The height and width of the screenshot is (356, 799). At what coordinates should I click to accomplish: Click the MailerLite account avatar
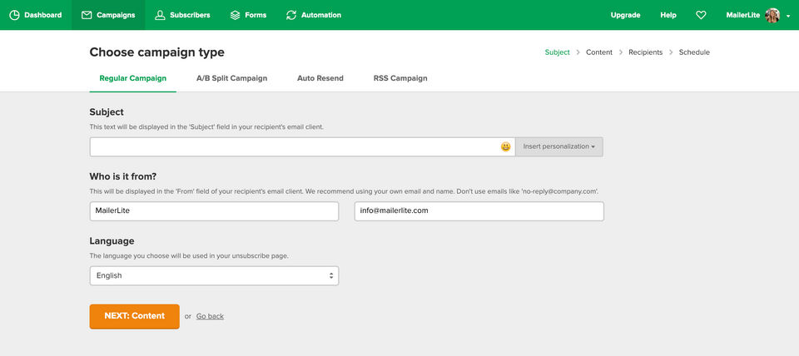[772, 15]
